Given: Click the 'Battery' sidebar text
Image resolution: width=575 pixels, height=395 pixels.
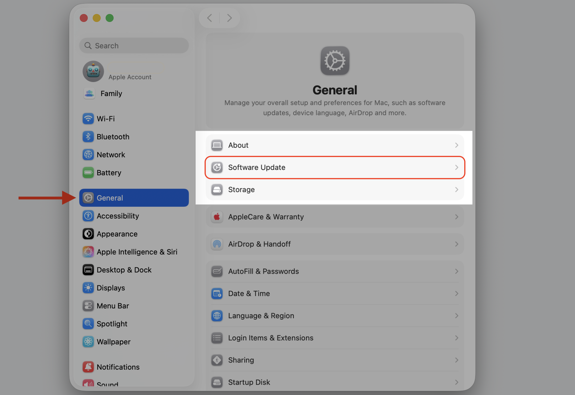Looking at the screenshot, I should [x=109, y=173].
